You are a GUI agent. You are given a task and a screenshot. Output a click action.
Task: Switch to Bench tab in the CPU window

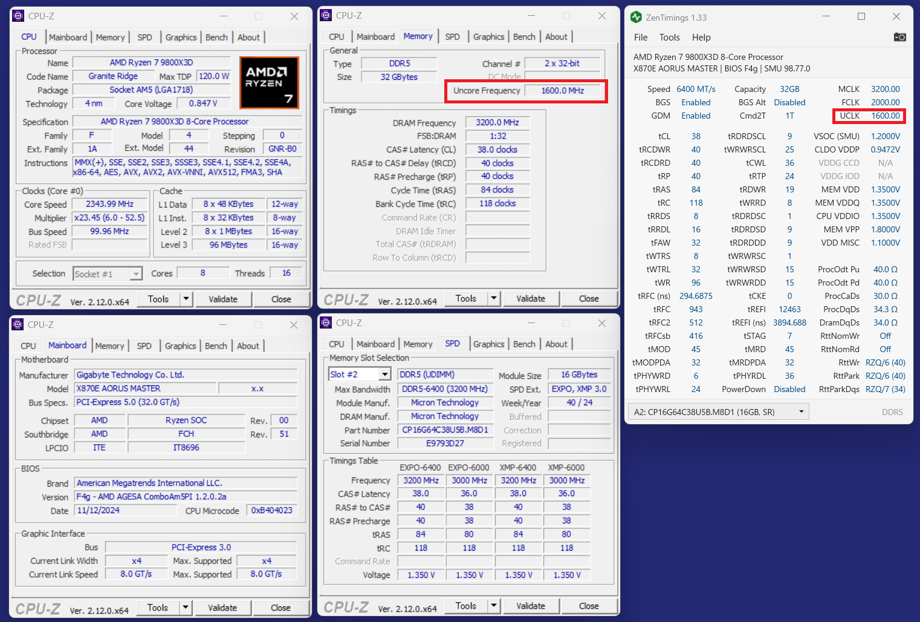point(216,38)
